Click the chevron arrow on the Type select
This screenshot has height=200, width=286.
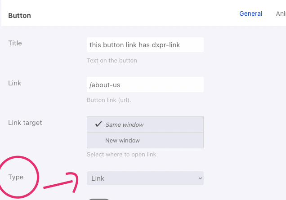point(200,178)
